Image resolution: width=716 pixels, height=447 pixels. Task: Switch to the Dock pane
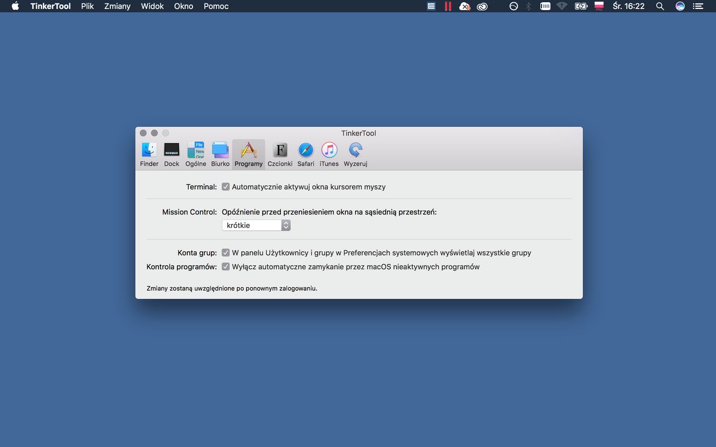click(172, 154)
